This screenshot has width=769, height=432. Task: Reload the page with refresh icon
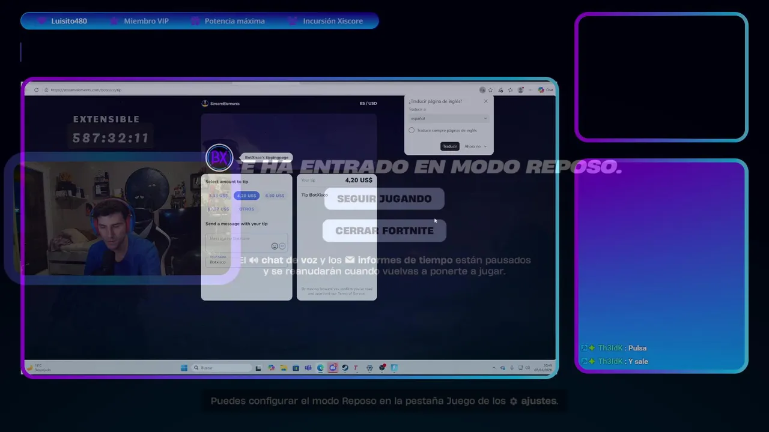(37, 90)
